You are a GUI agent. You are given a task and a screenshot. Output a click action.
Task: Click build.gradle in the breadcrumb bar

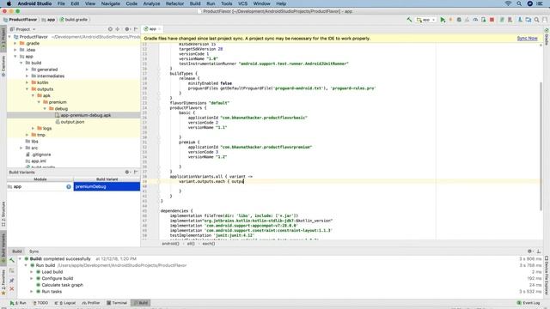coord(74,20)
